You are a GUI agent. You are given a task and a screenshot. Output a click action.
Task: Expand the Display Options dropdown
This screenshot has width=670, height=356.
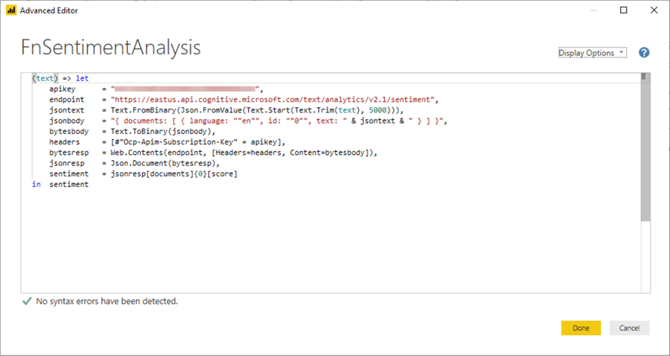click(x=593, y=53)
